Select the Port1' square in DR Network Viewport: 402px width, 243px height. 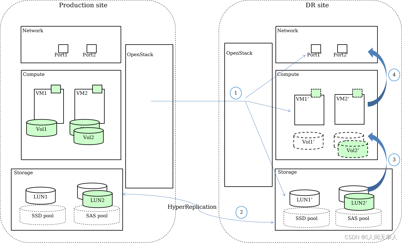point(316,49)
